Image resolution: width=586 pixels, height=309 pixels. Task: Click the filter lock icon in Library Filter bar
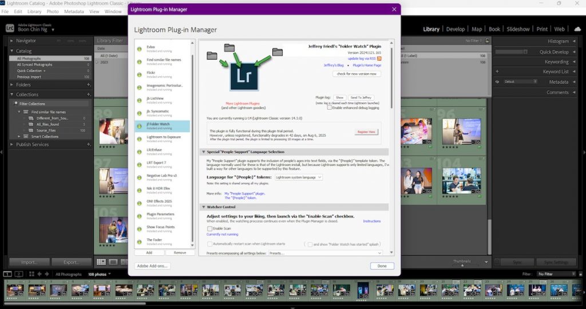[x=487, y=41]
